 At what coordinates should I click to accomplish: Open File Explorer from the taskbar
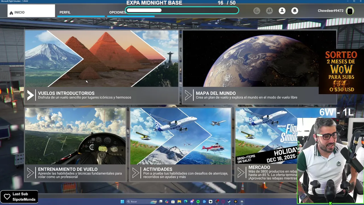[179, 202]
